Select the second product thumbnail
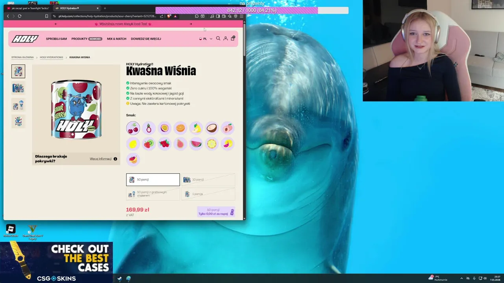The width and height of the screenshot is (504, 283). (x=18, y=88)
